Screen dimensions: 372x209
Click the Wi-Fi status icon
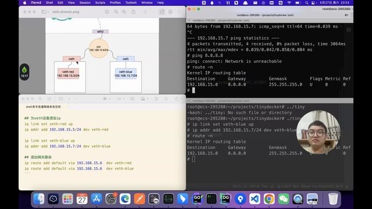pos(289,2)
